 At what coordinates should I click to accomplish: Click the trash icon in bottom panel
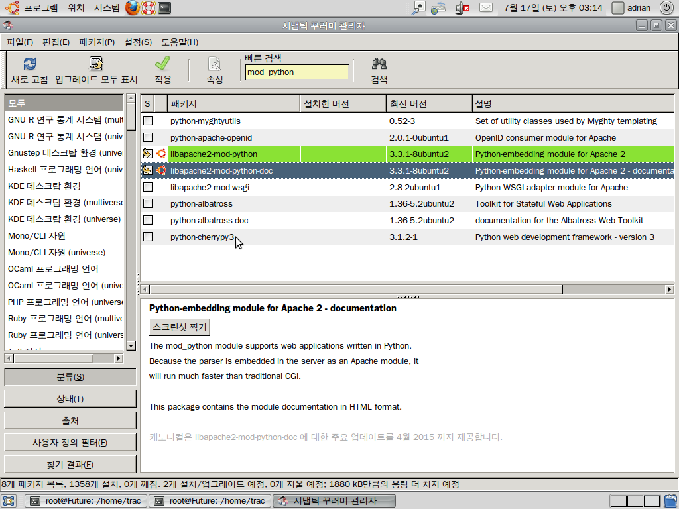pyautogui.click(x=671, y=501)
